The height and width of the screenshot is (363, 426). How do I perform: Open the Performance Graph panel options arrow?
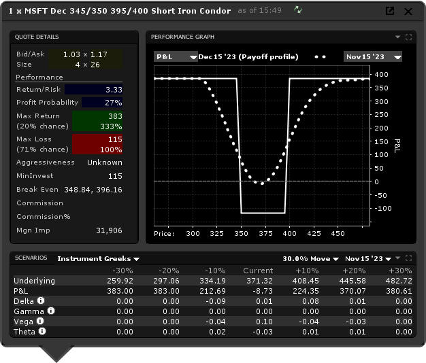[x=397, y=37]
